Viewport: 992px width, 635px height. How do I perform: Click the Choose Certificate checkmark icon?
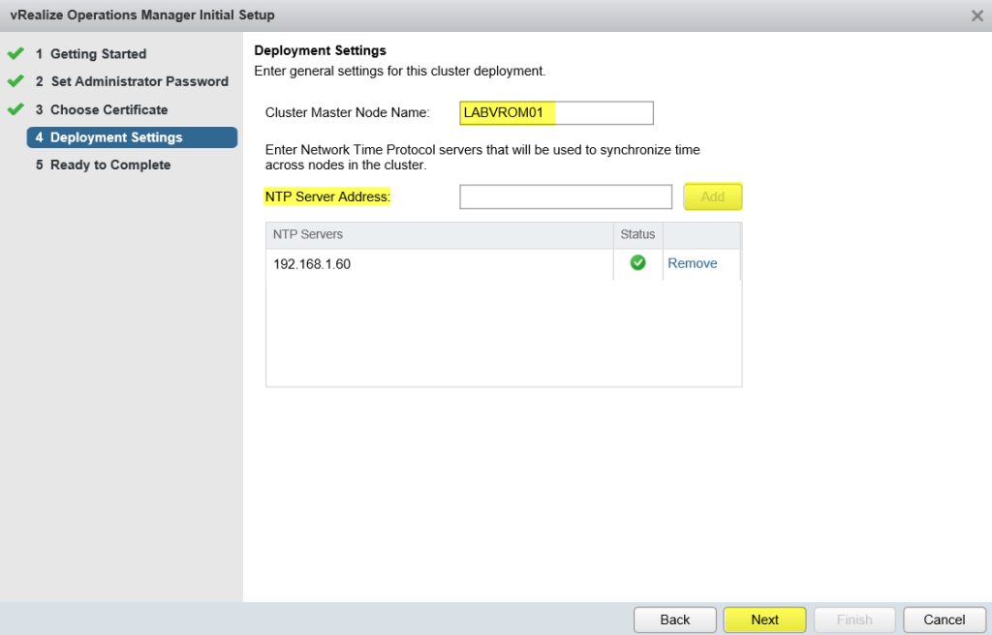(15, 109)
